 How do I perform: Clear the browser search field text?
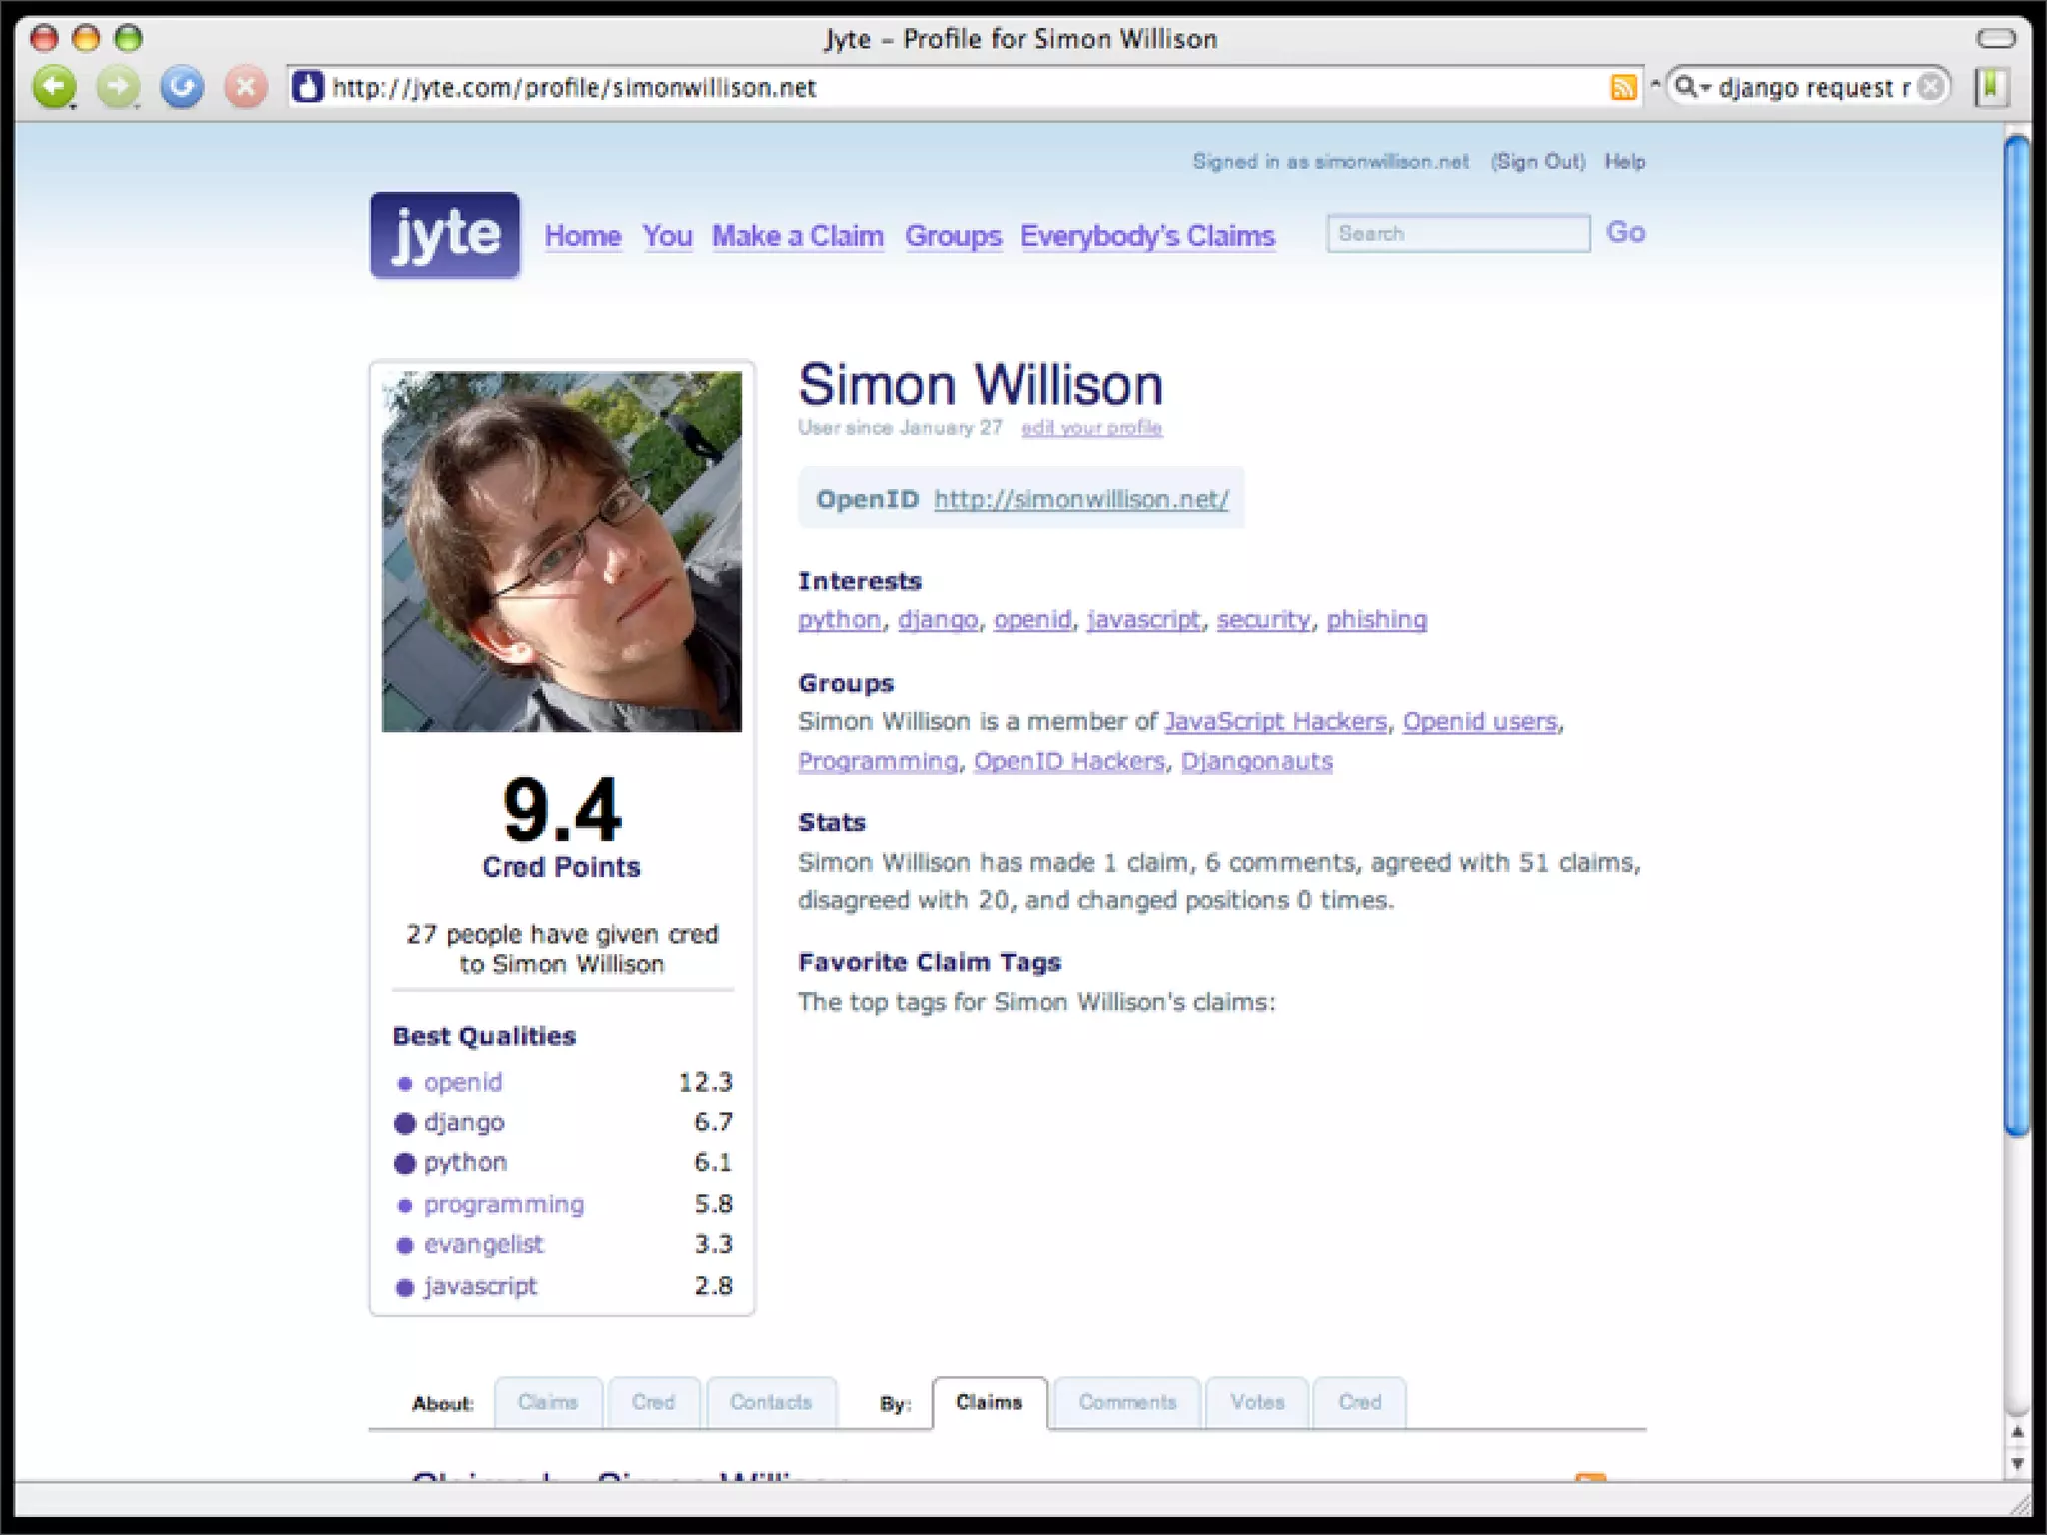(1932, 87)
